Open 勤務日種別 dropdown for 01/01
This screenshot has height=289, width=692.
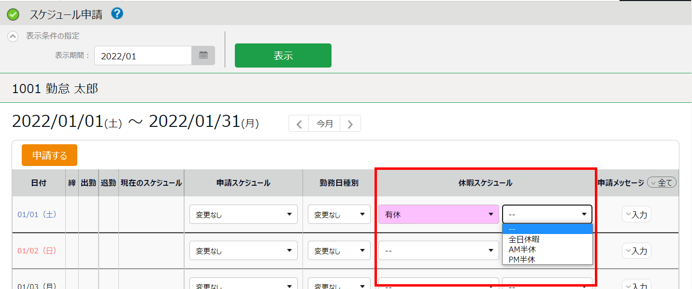339,214
